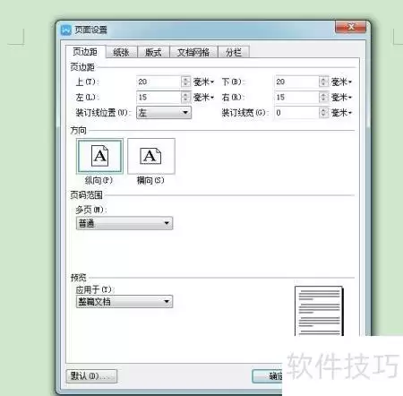Select the portrait 纵向 orientation icon

99,156
